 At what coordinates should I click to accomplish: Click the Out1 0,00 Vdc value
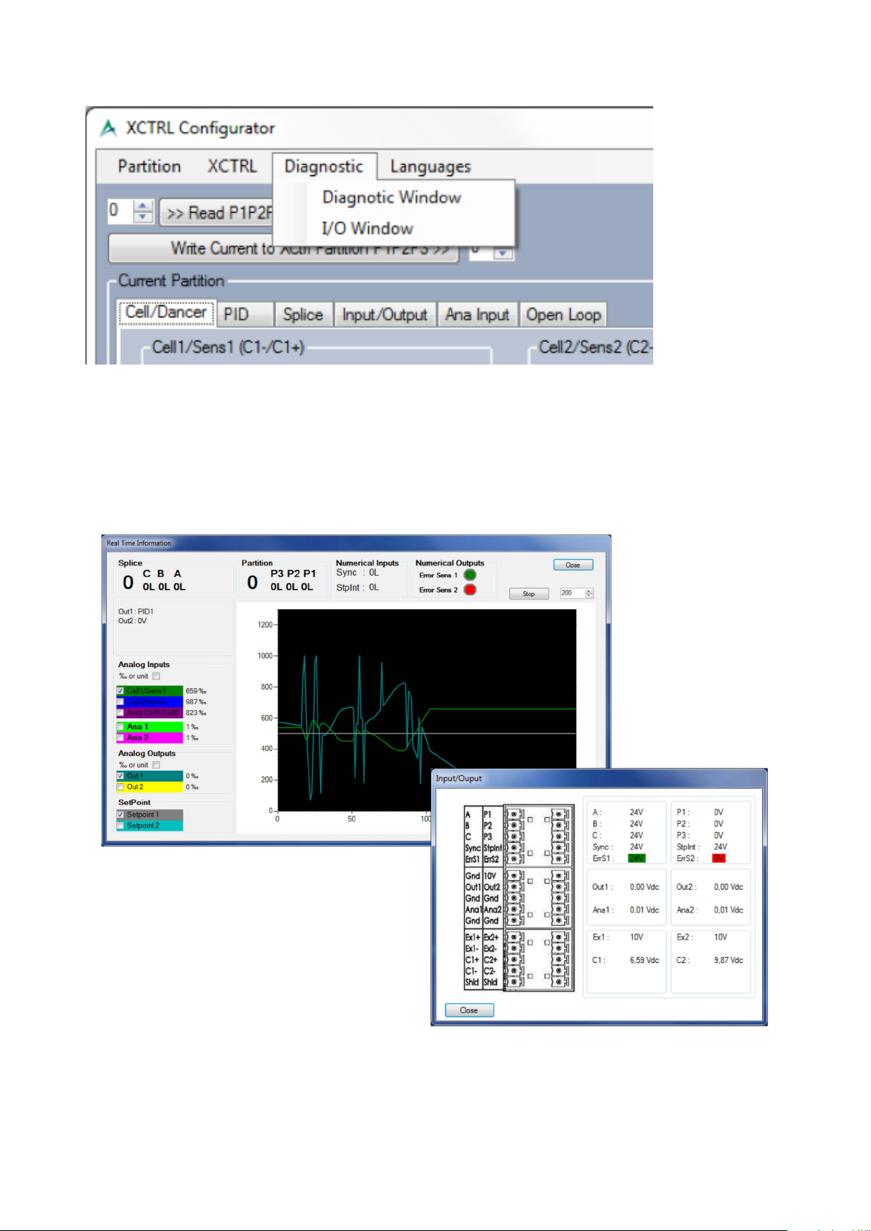[644, 887]
